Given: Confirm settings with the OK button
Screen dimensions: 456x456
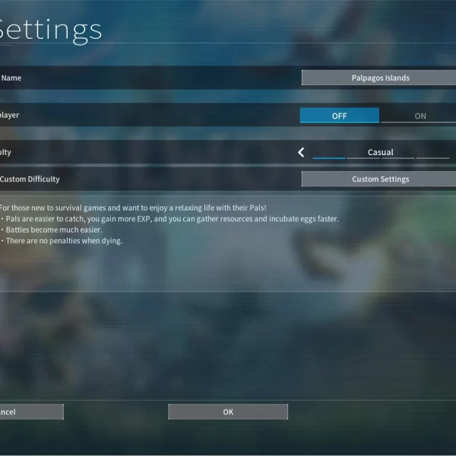Looking at the screenshot, I should (x=228, y=412).
